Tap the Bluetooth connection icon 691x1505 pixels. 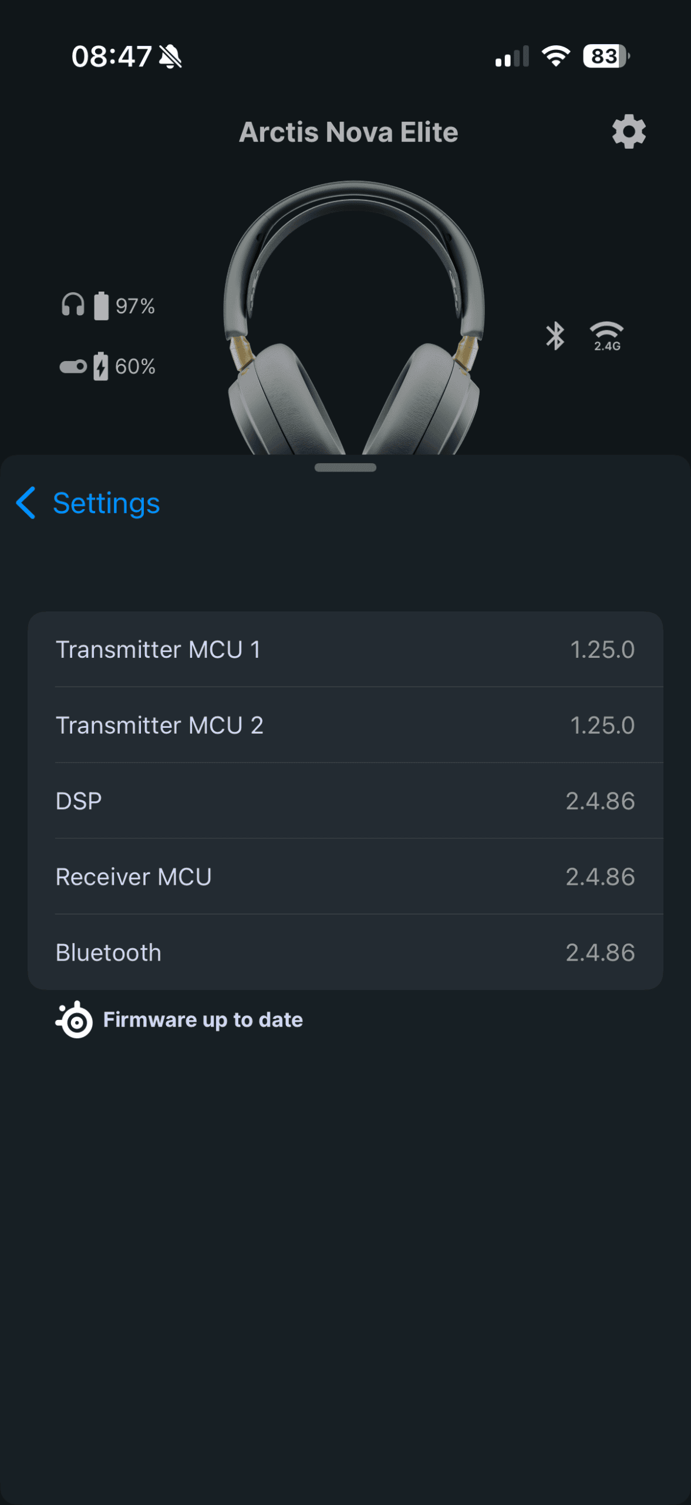point(555,336)
